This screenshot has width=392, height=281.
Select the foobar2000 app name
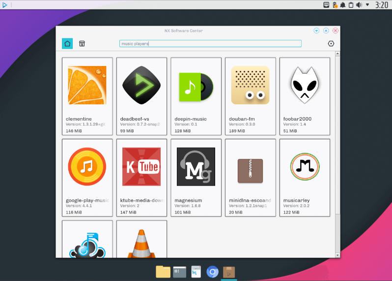(297, 119)
